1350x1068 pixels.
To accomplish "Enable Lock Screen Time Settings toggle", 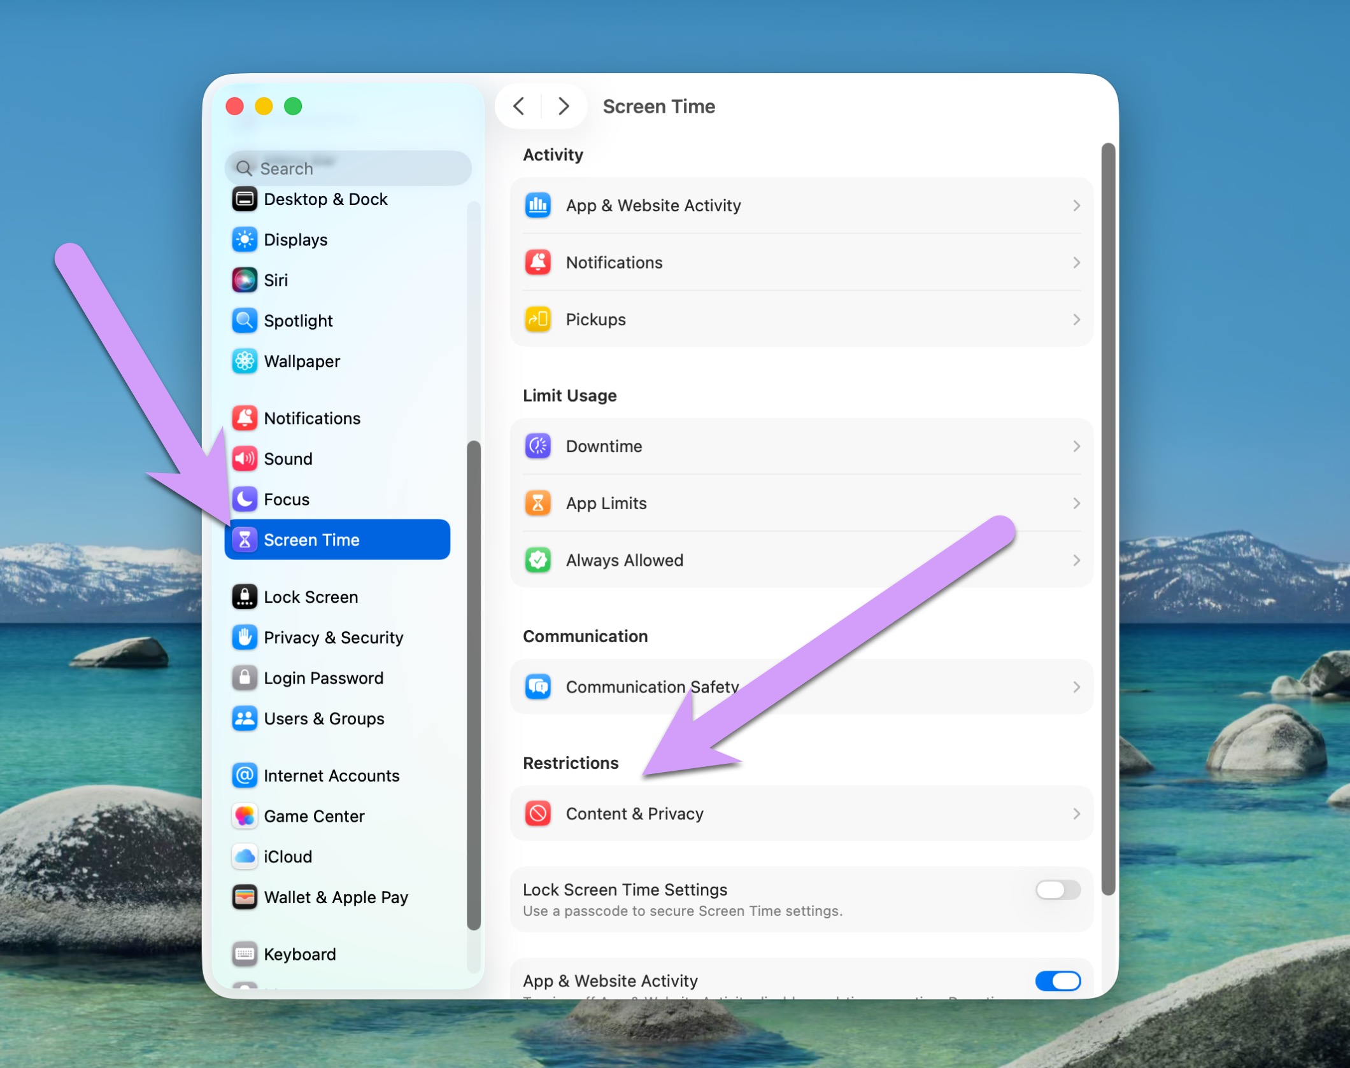I will [1057, 889].
